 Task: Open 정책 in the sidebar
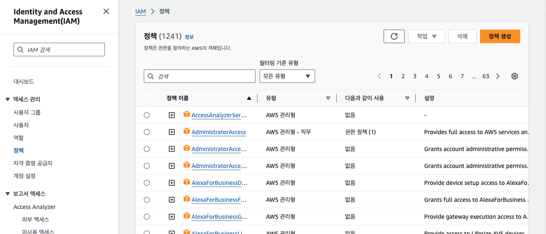pyautogui.click(x=19, y=150)
